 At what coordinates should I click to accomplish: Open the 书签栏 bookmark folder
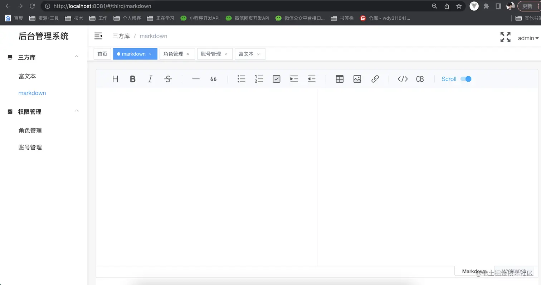coord(342,18)
